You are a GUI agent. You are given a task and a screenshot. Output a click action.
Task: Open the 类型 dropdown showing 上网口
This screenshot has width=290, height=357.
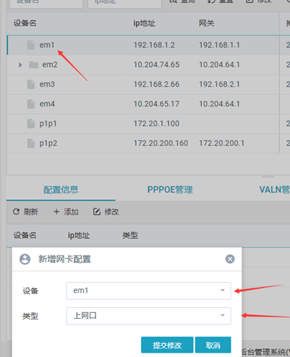(148, 316)
